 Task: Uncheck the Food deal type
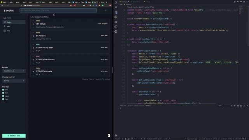coord(3,99)
